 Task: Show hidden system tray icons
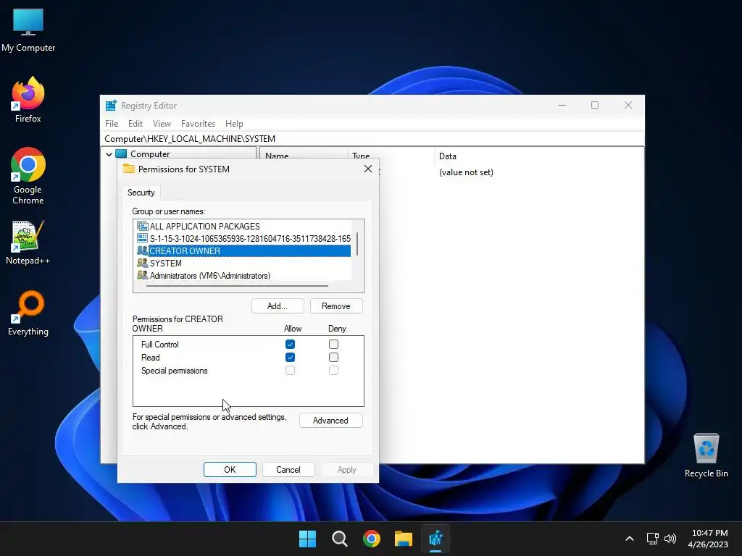[x=630, y=539]
